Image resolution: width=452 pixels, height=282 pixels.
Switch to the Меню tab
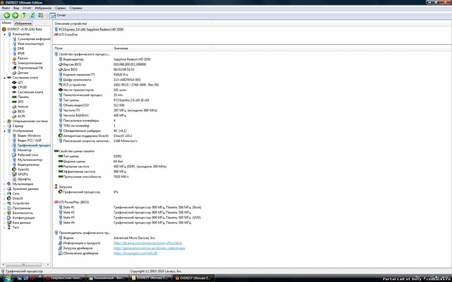click(x=7, y=23)
